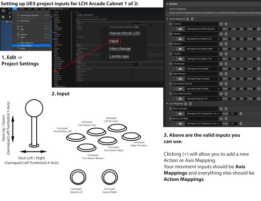261x201 pixels.
Task: Enable Shift modifier for Face Button Bottom
Action: 230,29
